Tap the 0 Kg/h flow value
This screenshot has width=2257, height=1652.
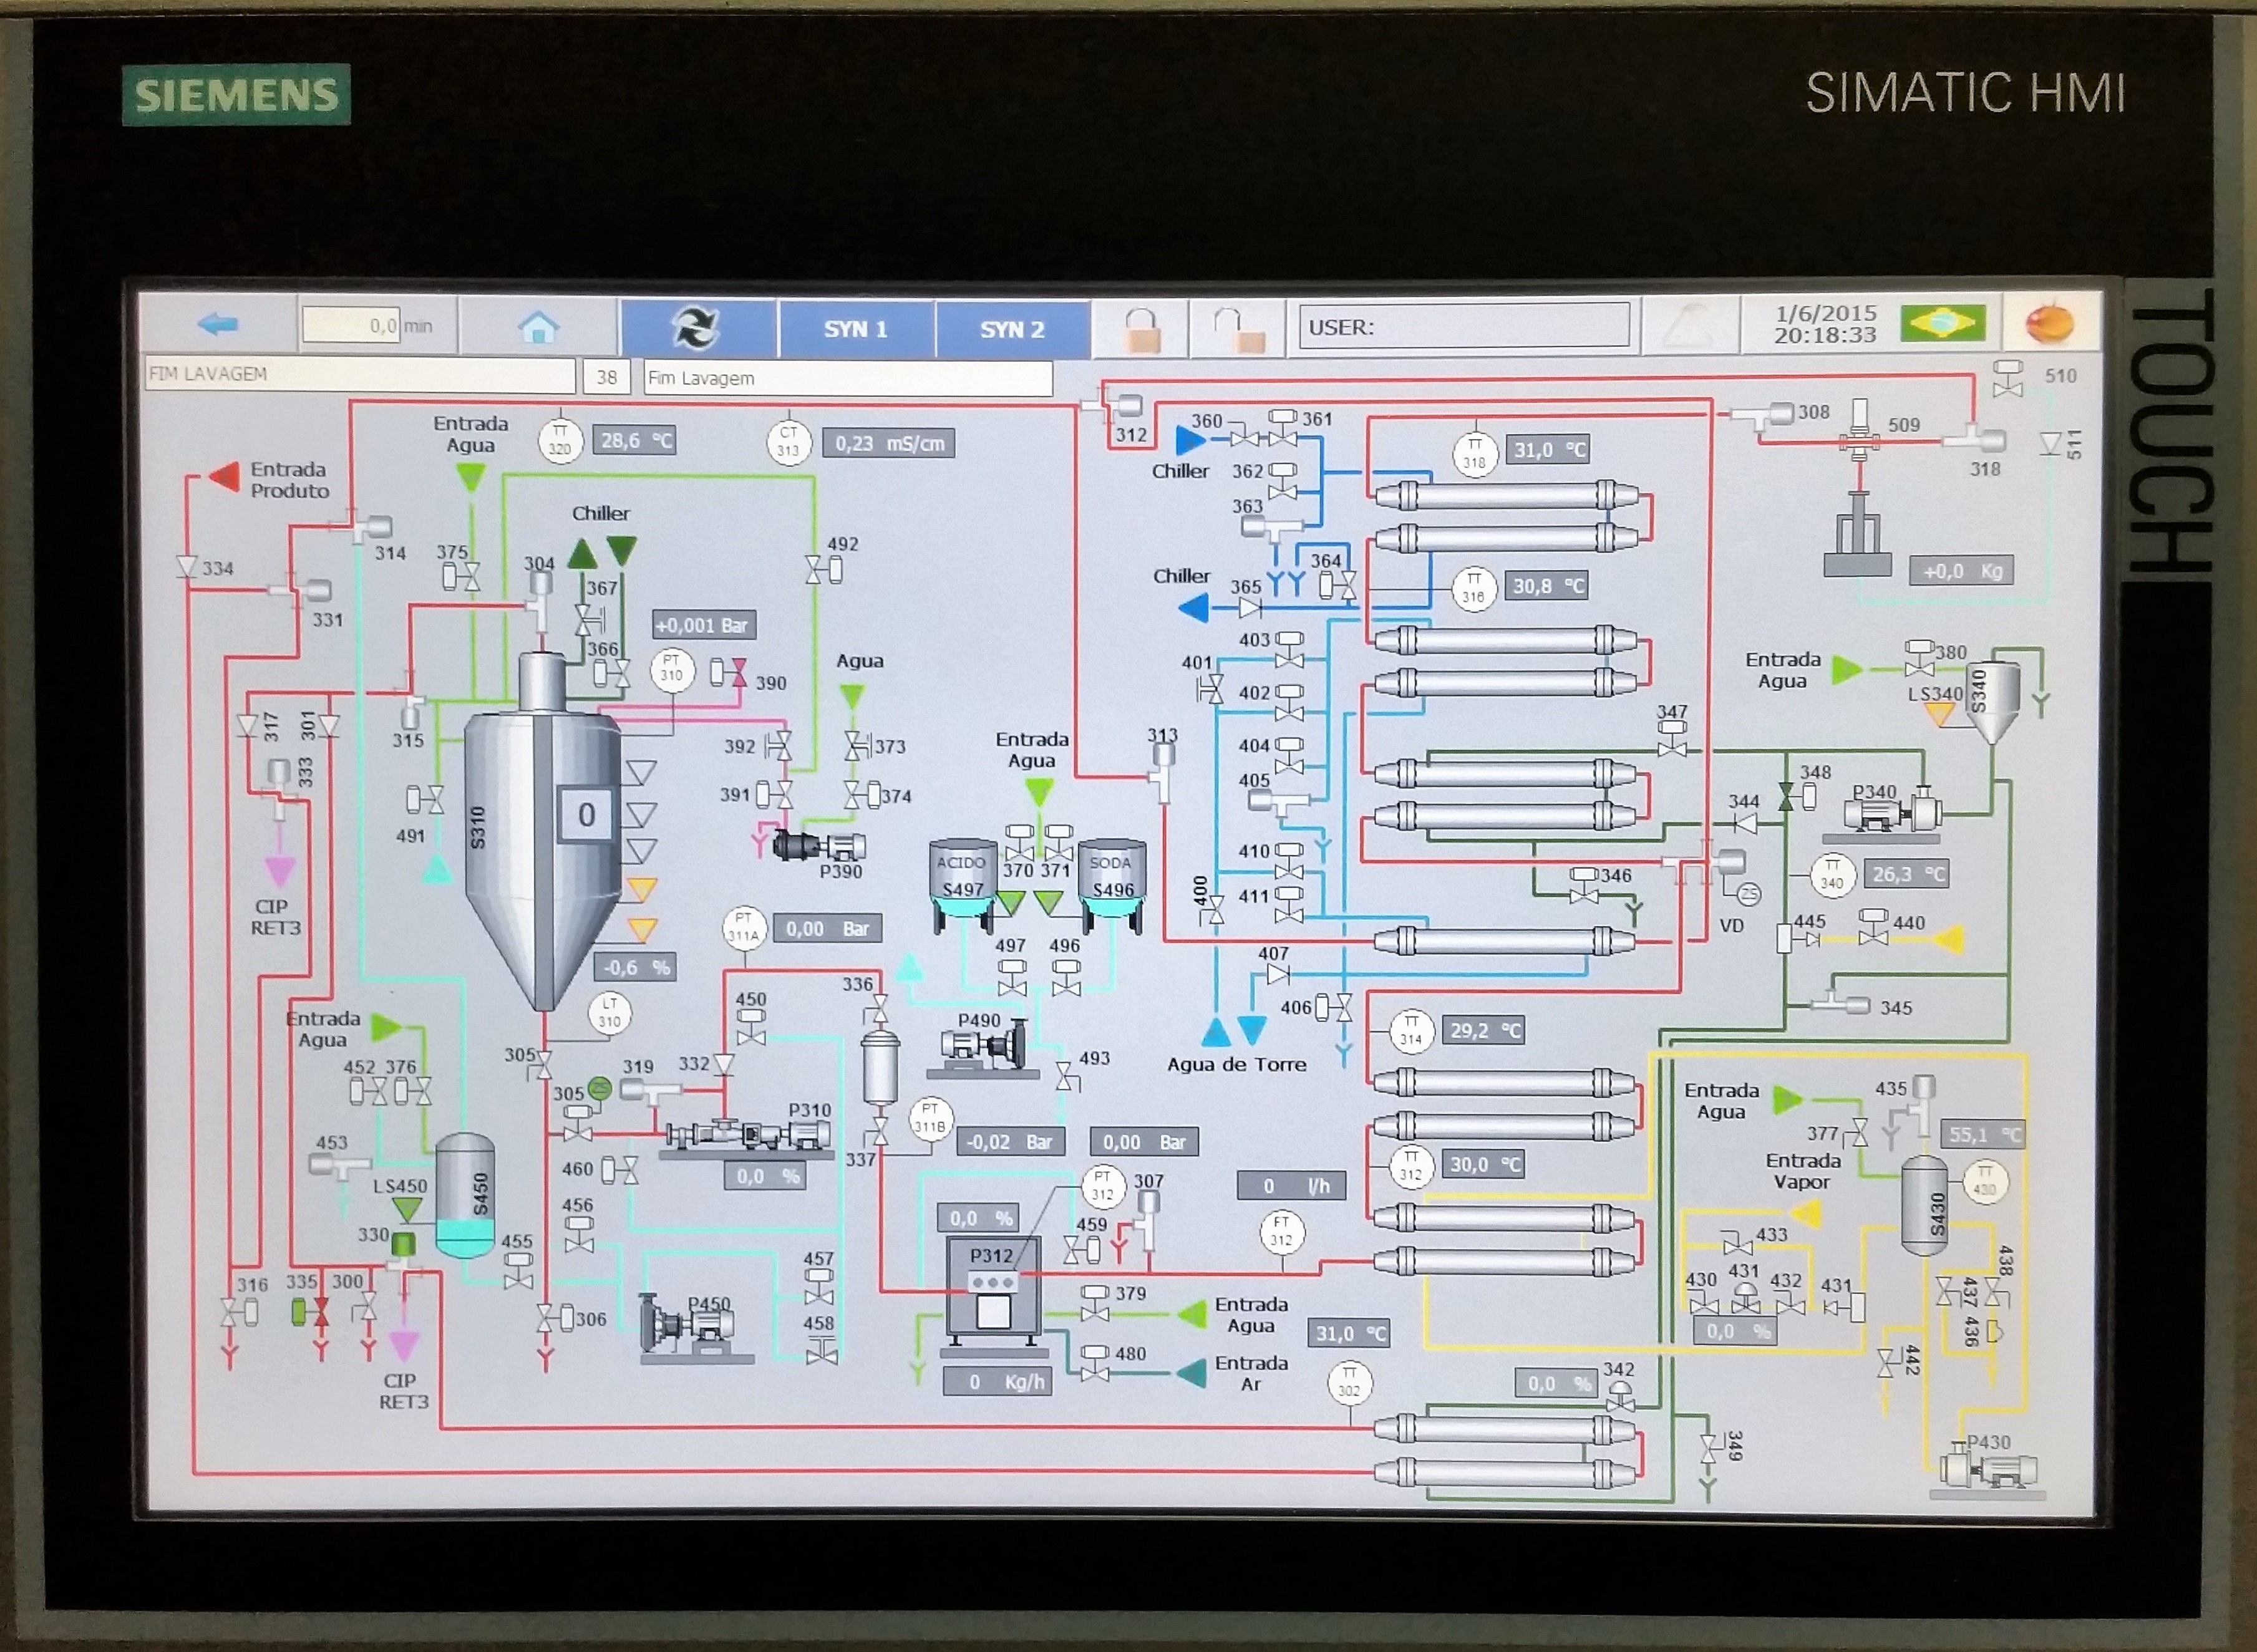point(997,1381)
